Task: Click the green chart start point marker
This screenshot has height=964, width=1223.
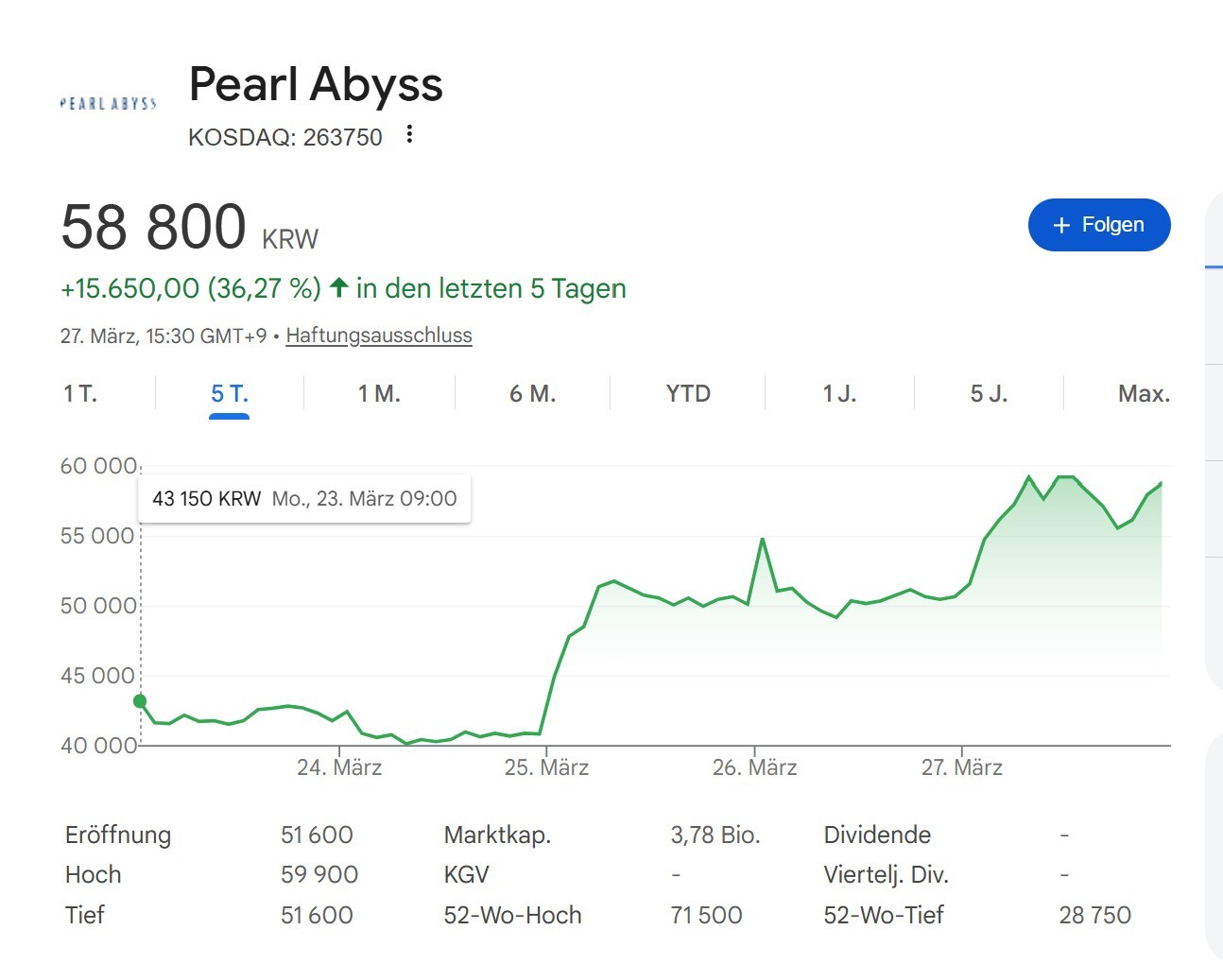Action: 140,701
